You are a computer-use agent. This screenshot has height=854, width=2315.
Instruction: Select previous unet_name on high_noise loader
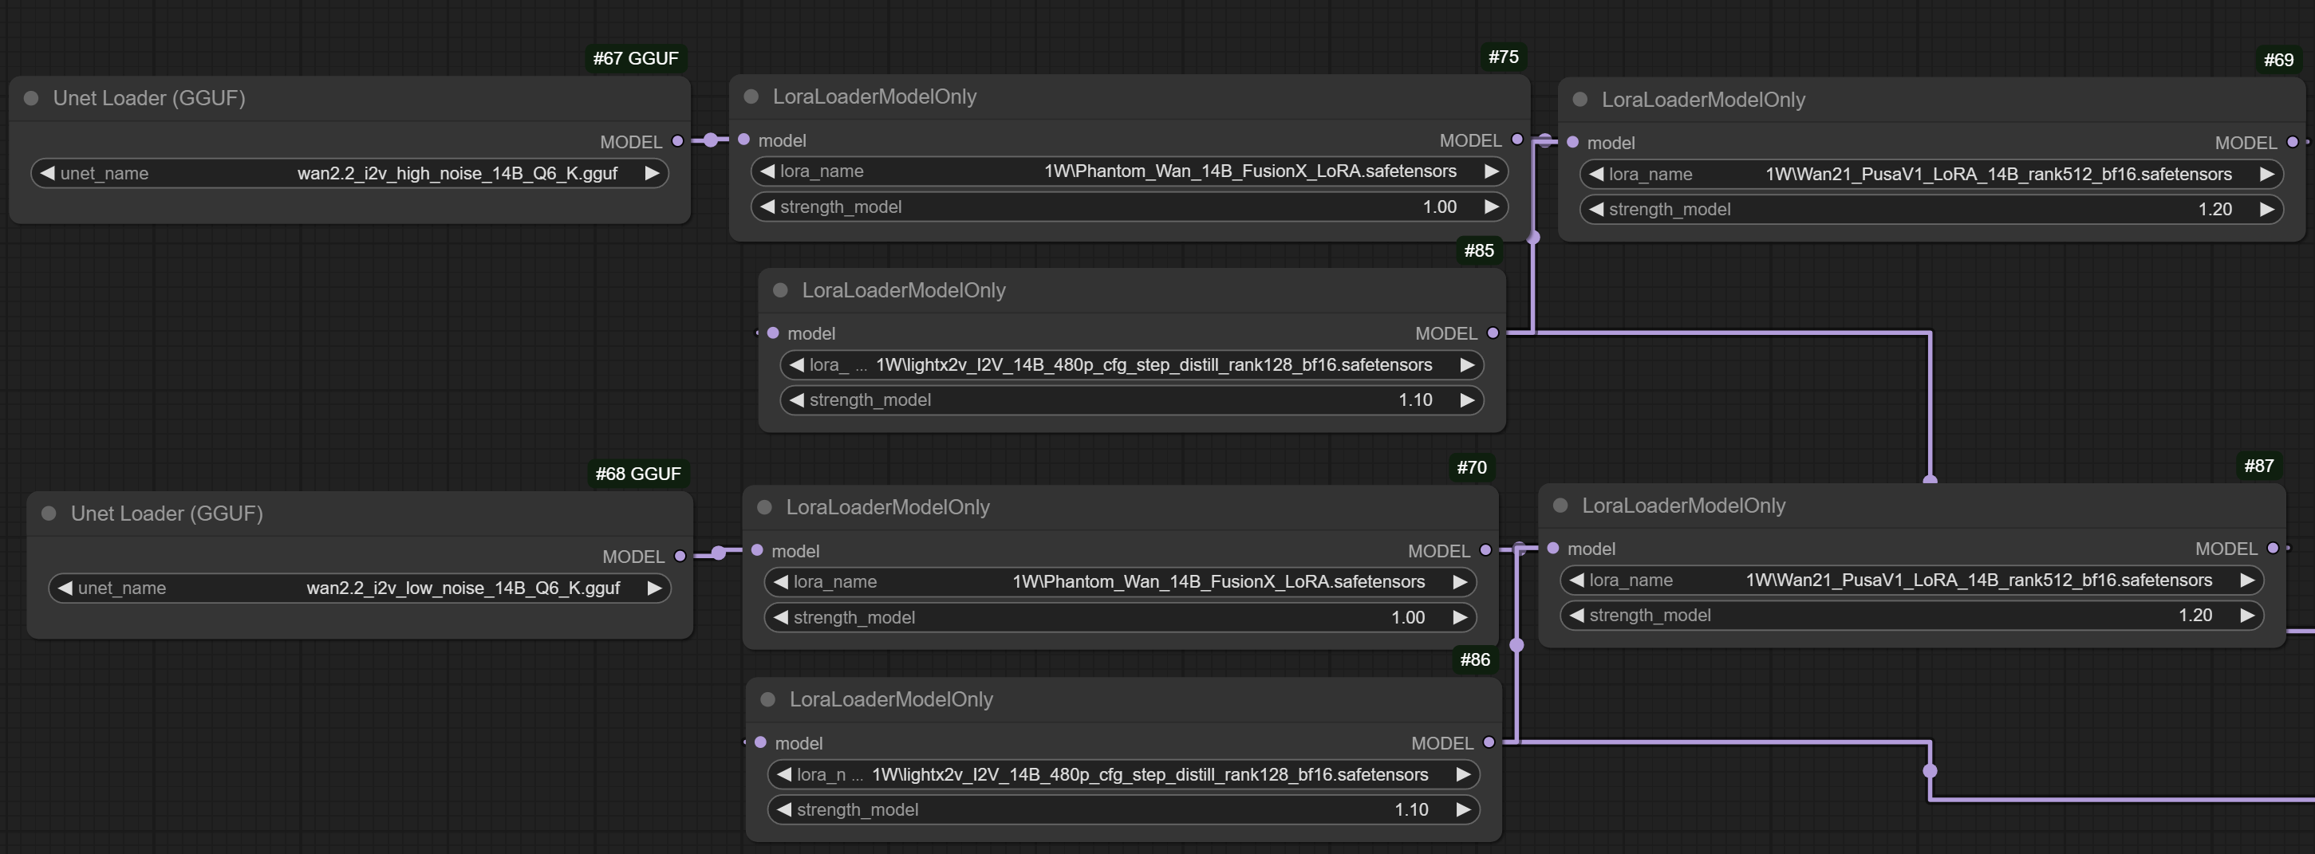click(48, 173)
